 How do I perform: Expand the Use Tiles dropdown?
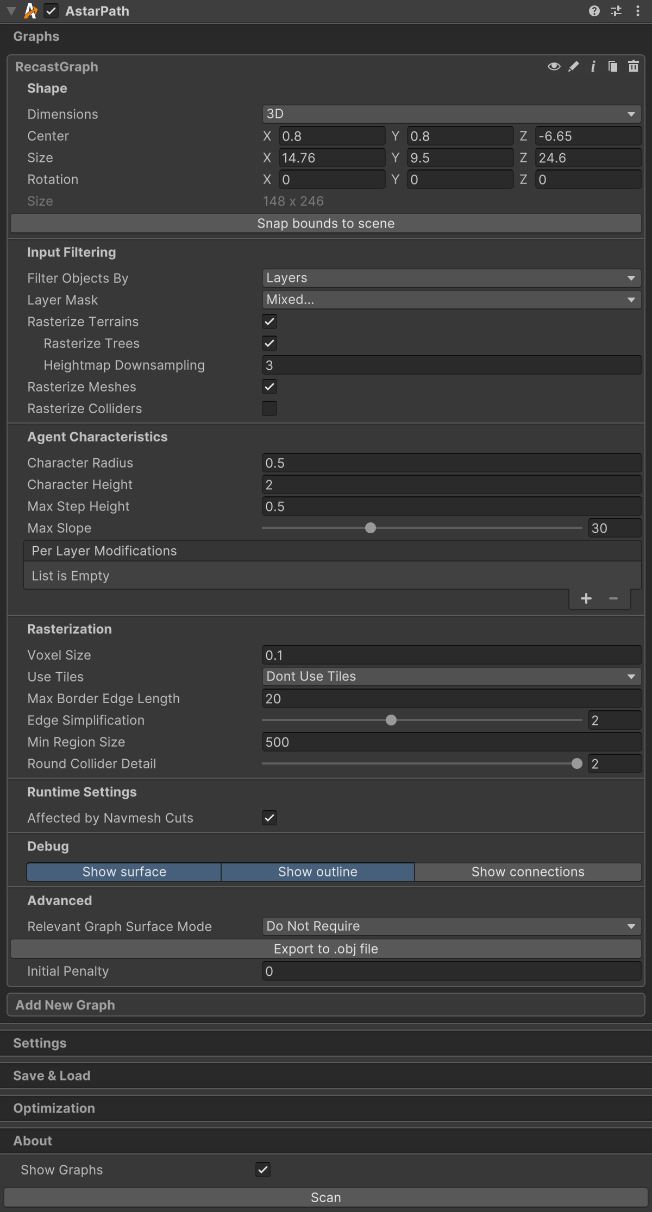[451, 677]
